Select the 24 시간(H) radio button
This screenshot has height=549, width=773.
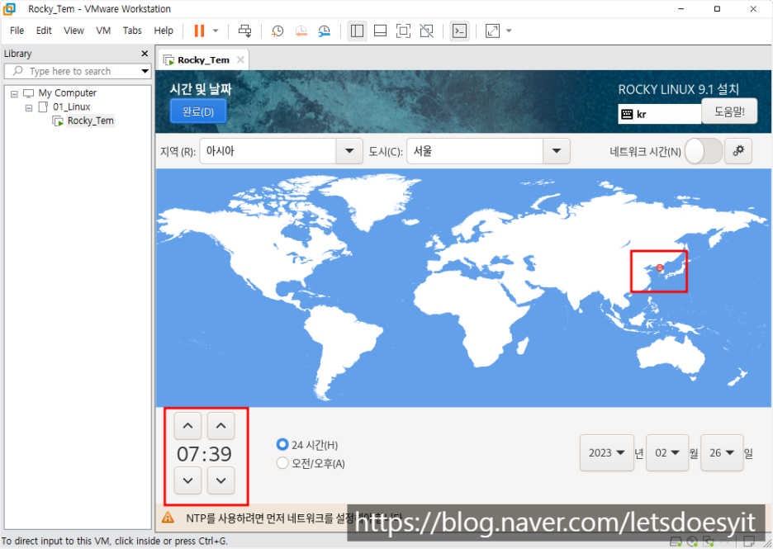click(282, 444)
